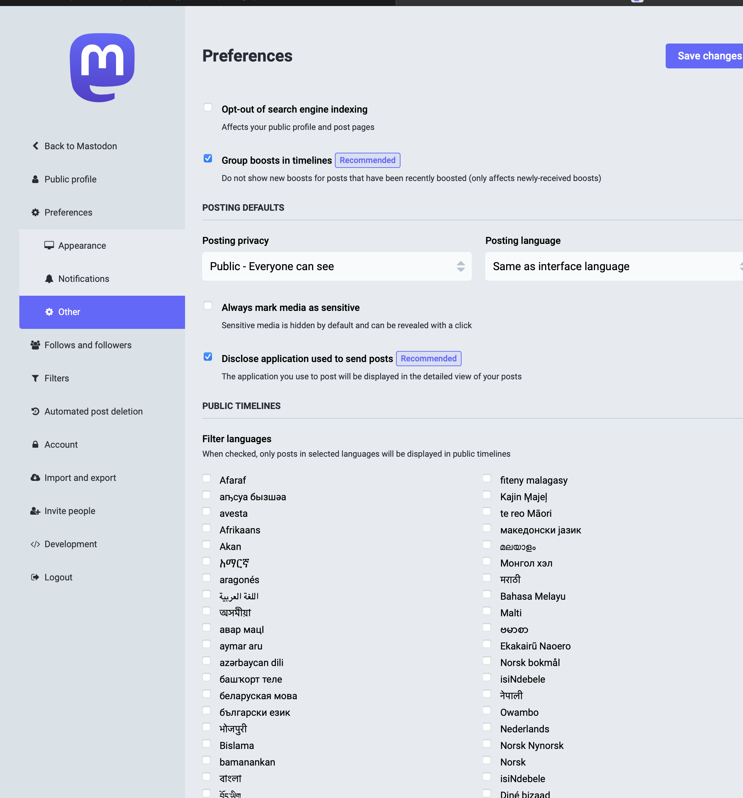Go to Follows and followers

pos(88,345)
